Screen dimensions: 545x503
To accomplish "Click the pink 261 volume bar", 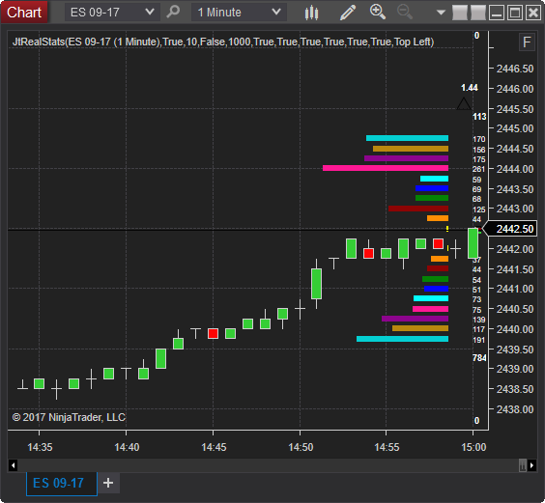I will 386,168.
